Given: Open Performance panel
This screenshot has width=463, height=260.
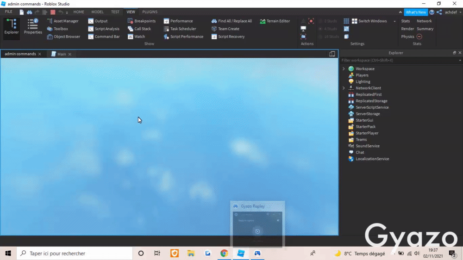Looking at the screenshot, I should [x=178, y=21].
